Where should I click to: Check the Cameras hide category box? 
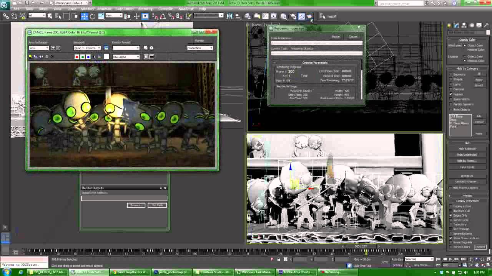point(451,89)
